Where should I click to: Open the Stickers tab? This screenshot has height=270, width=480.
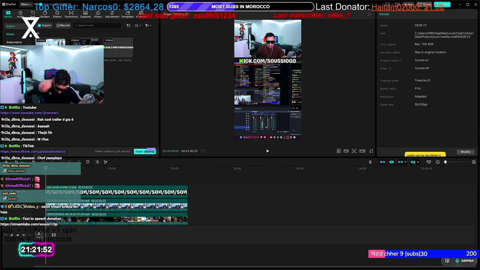coord(45,14)
